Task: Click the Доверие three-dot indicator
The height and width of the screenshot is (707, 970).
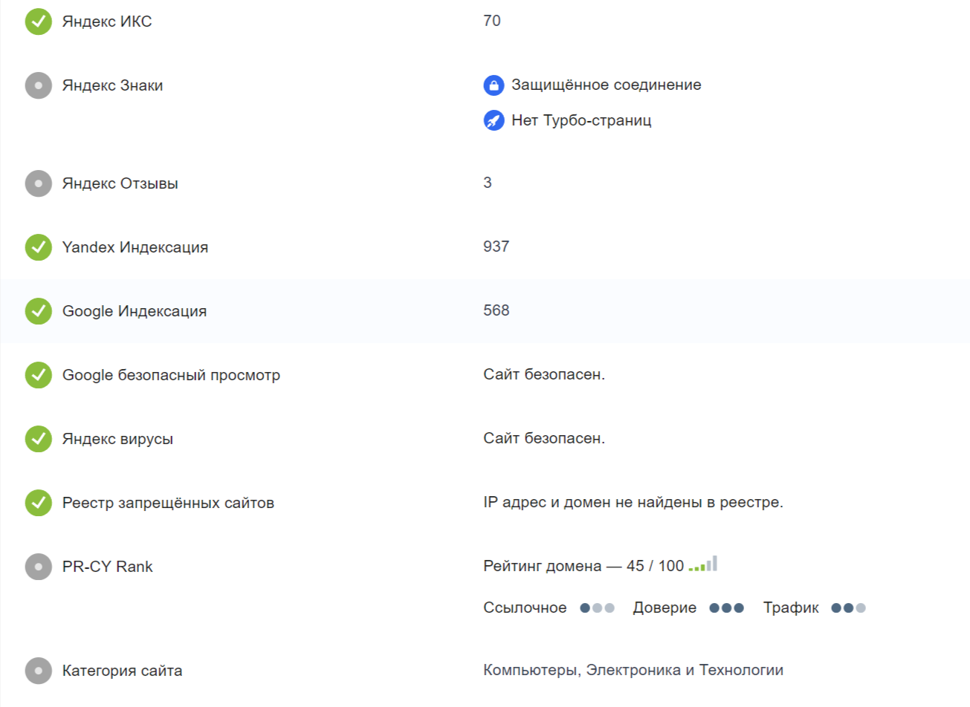Action: tap(726, 608)
